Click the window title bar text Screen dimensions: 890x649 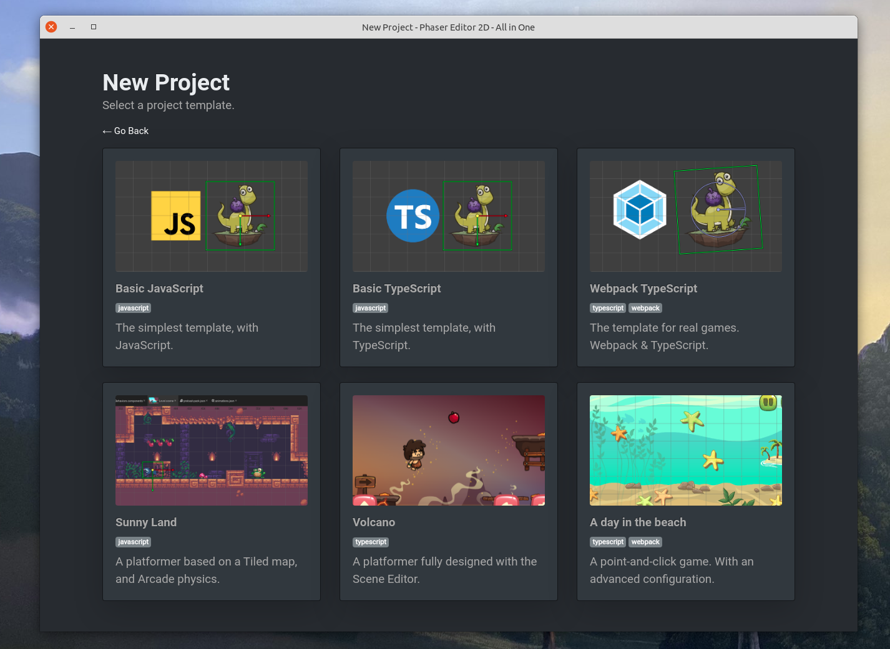[448, 27]
